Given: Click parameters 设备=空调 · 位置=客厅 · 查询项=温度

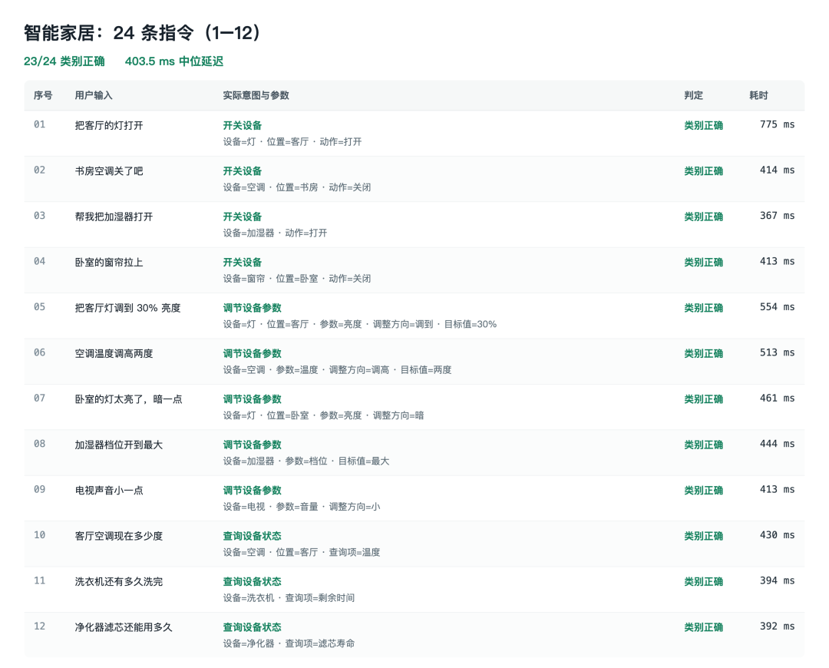Looking at the screenshot, I should tap(302, 552).
